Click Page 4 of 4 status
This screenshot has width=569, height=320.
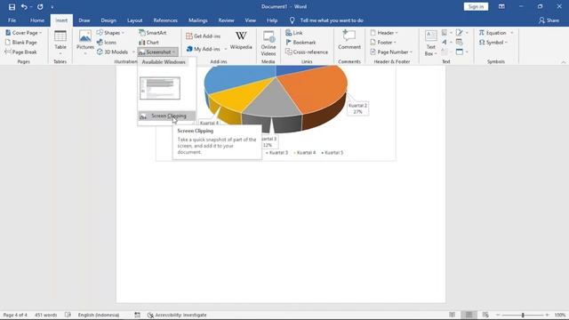(15, 315)
